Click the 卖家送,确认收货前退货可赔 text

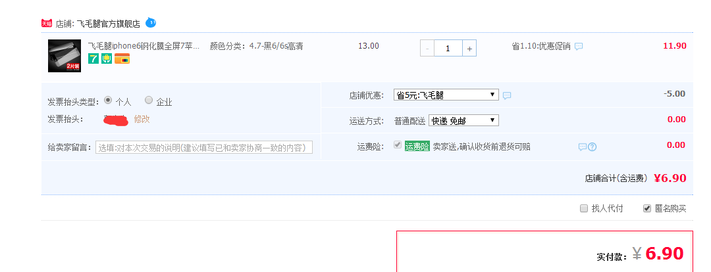coord(481,147)
